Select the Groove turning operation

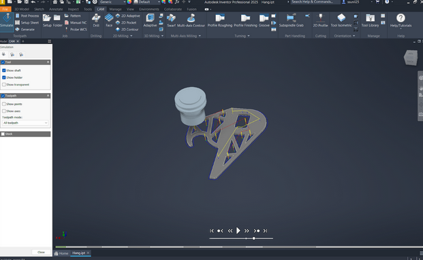pyautogui.click(x=264, y=20)
